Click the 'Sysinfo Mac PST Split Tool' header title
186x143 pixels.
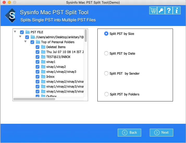click(x=54, y=12)
